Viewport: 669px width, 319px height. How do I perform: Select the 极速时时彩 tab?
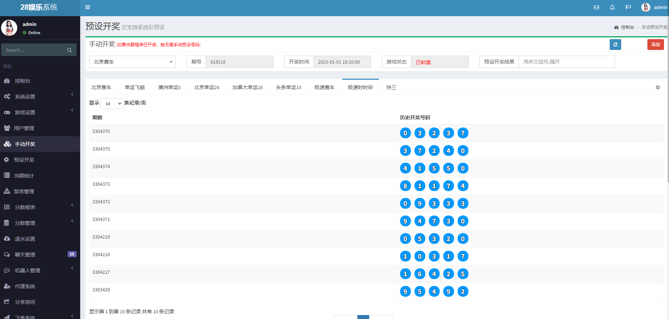point(361,87)
